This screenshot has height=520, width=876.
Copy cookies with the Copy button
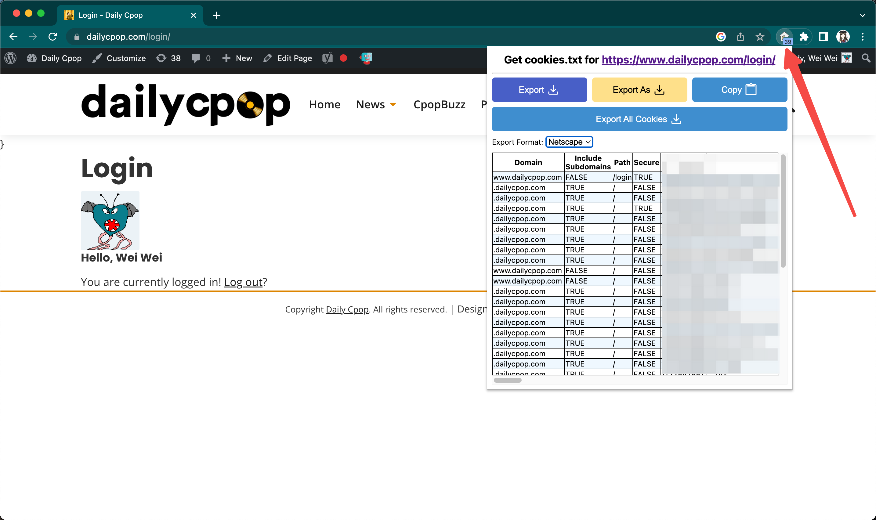tap(739, 90)
